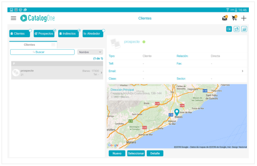Toggle the Prospectos filter
This screenshot has width=257, height=166.
(44, 33)
